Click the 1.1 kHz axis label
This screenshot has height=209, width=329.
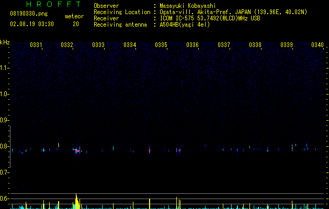(4, 68)
